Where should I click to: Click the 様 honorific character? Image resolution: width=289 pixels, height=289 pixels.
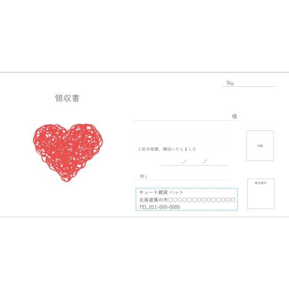(234, 117)
